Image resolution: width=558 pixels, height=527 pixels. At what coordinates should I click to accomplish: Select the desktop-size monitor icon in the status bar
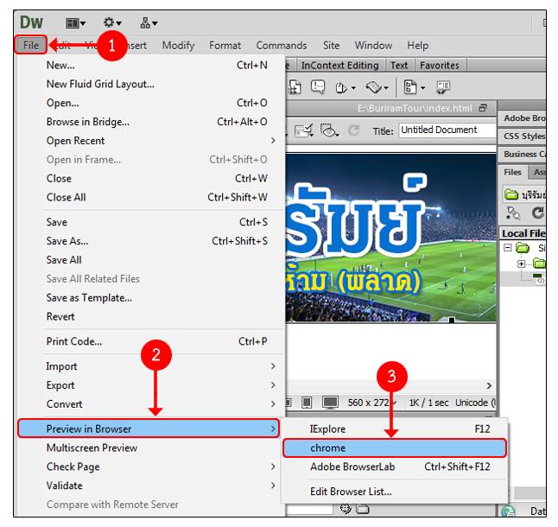330,403
